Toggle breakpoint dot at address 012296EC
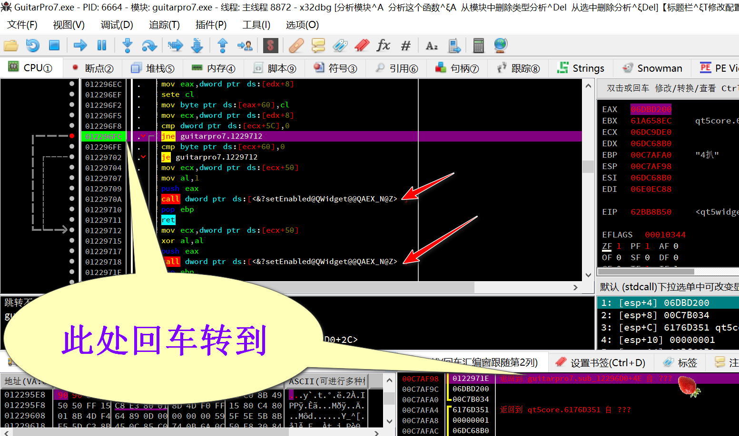Viewport: 739px width, 436px height. 72,84
